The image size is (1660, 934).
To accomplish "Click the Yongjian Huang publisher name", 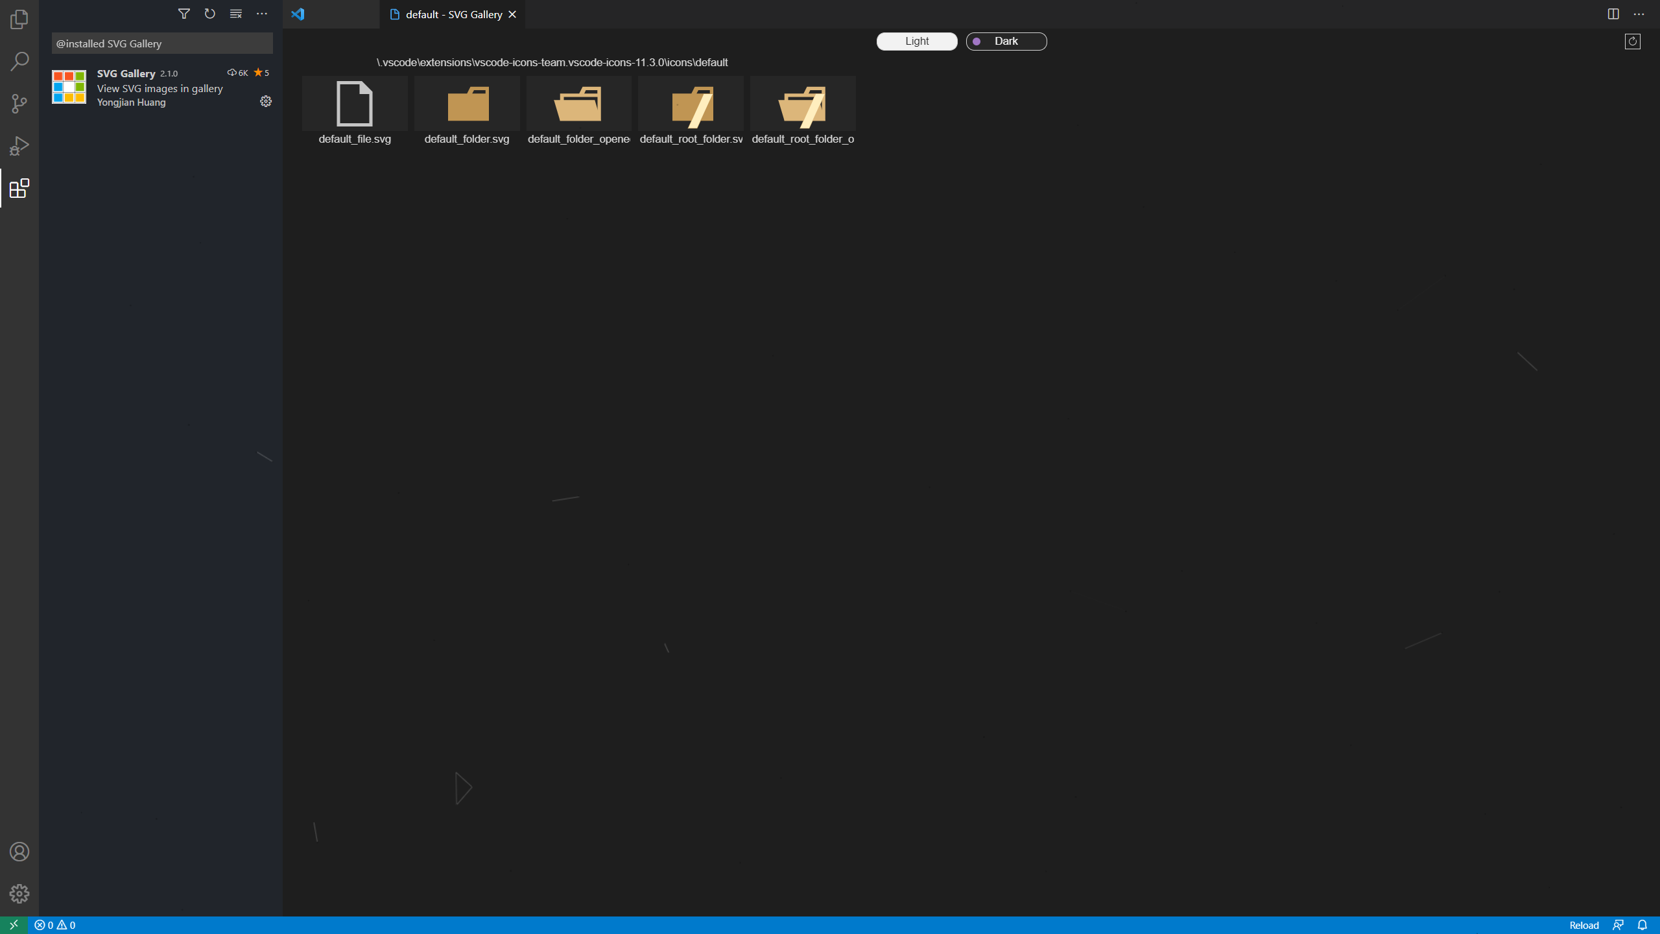I will [x=132, y=102].
